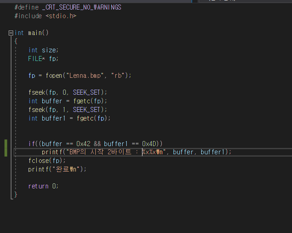
Task: Click the "Lenna.bmp" string literal
Action: [x=85, y=76]
